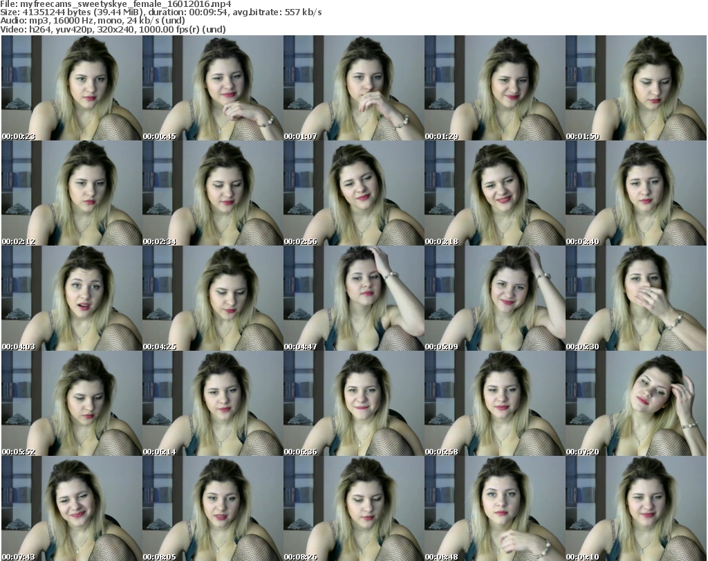The height and width of the screenshot is (561, 708).
Task: Open the thumbnail at 00:06:36
Action: pos(354,403)
